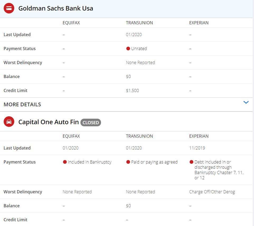Click EXPERIAN column header in Capital One table
Image resolution: width=254 pixels, height=226 pixels.
[x=199, y=136]
